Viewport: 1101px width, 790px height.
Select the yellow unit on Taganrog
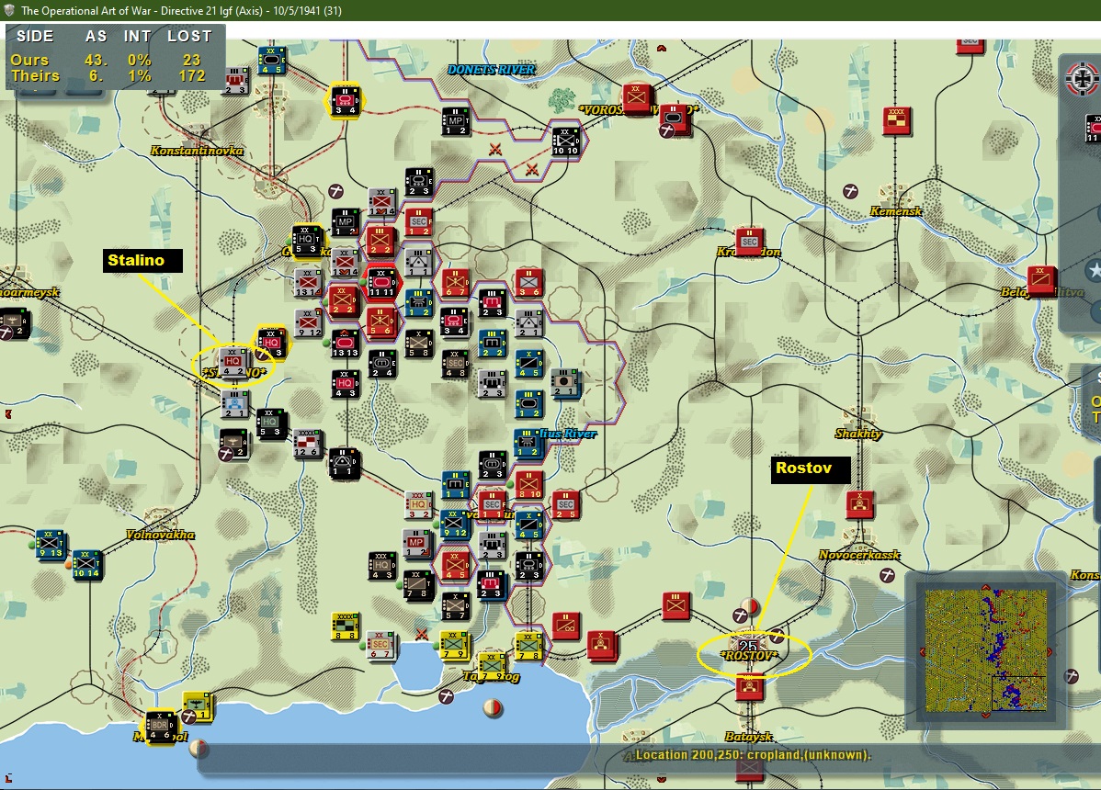493,667
